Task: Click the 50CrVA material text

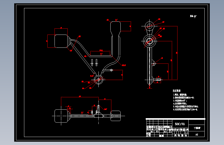Action: pos(180,124)
